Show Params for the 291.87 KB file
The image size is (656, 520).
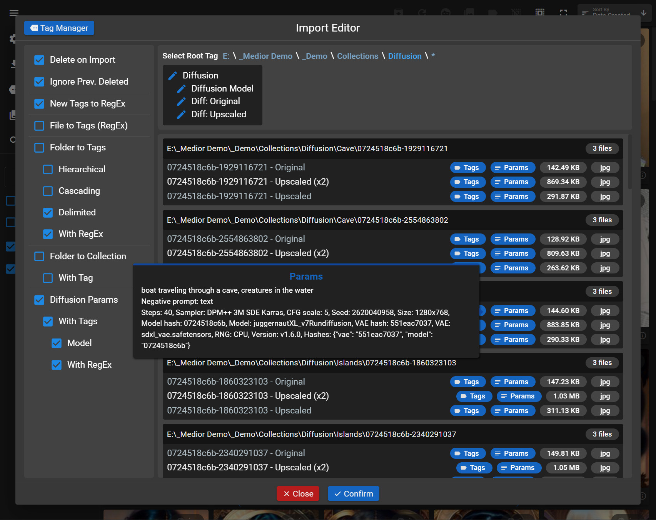[x=513, y=197]
